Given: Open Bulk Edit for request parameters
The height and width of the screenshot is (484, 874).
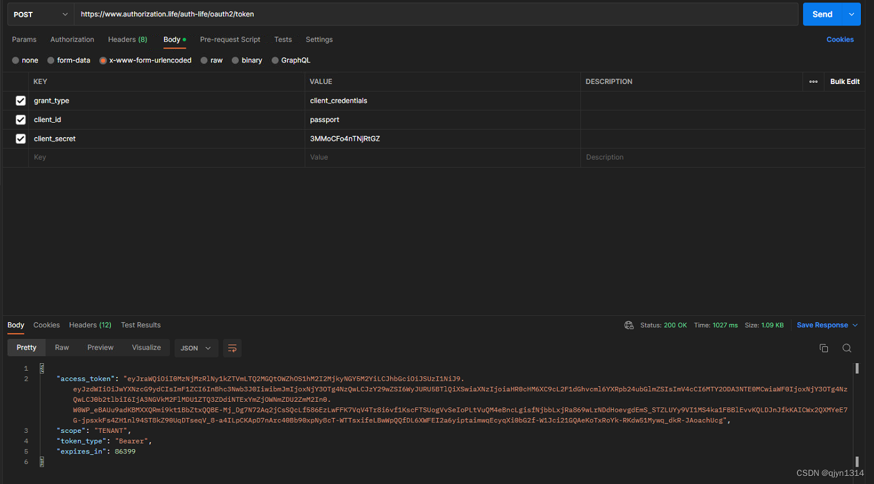Looking at the screenshot, I should point(845,82).
